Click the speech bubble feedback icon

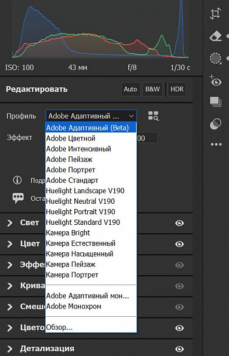click(x=18, y=198)
